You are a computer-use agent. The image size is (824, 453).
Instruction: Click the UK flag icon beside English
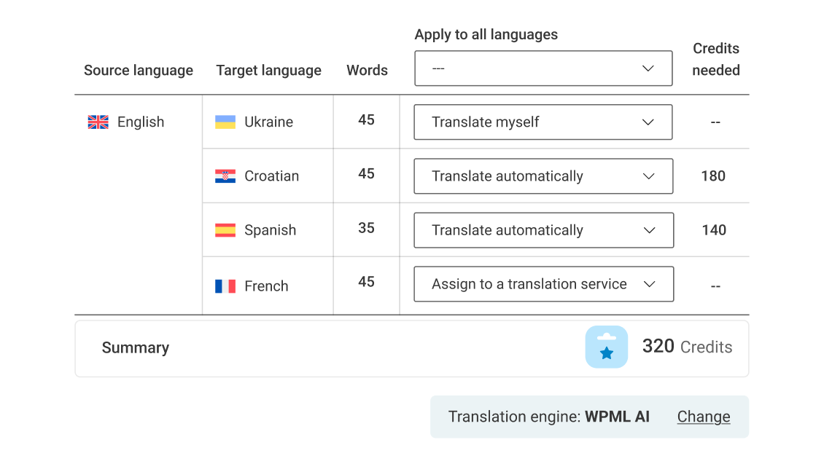98,122
